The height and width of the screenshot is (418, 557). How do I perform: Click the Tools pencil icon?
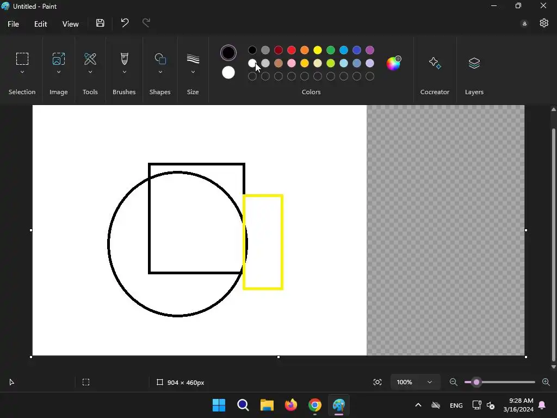90,59
